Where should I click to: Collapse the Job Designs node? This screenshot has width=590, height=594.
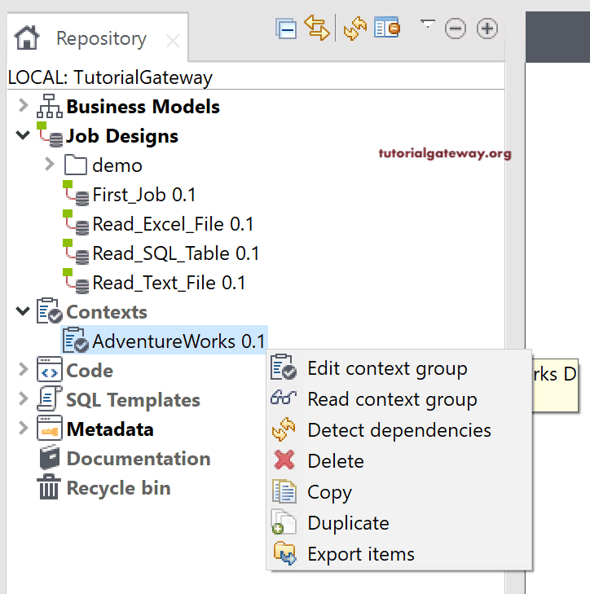[23, 135]
